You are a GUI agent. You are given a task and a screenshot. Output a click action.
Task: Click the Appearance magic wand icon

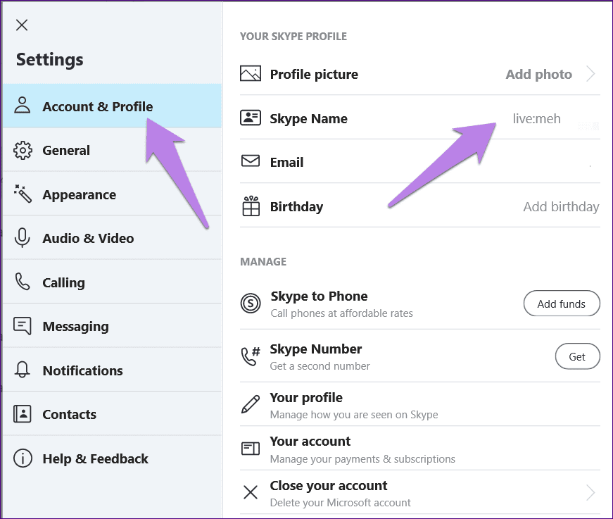coord(23,194)
